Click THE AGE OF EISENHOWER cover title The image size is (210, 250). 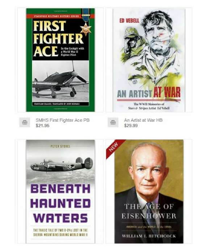pyautogui.click(x=149, y=212)
